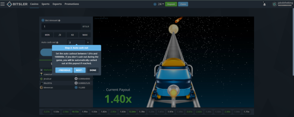Go to PREVIOUS tutorial step
Screen dimensions: 294x117
64,70
